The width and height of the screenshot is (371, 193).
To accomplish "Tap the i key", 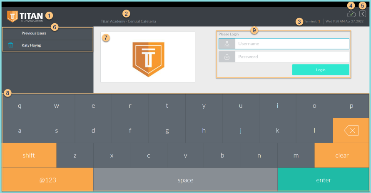I will pyautogui.click(x=278, y=106).
